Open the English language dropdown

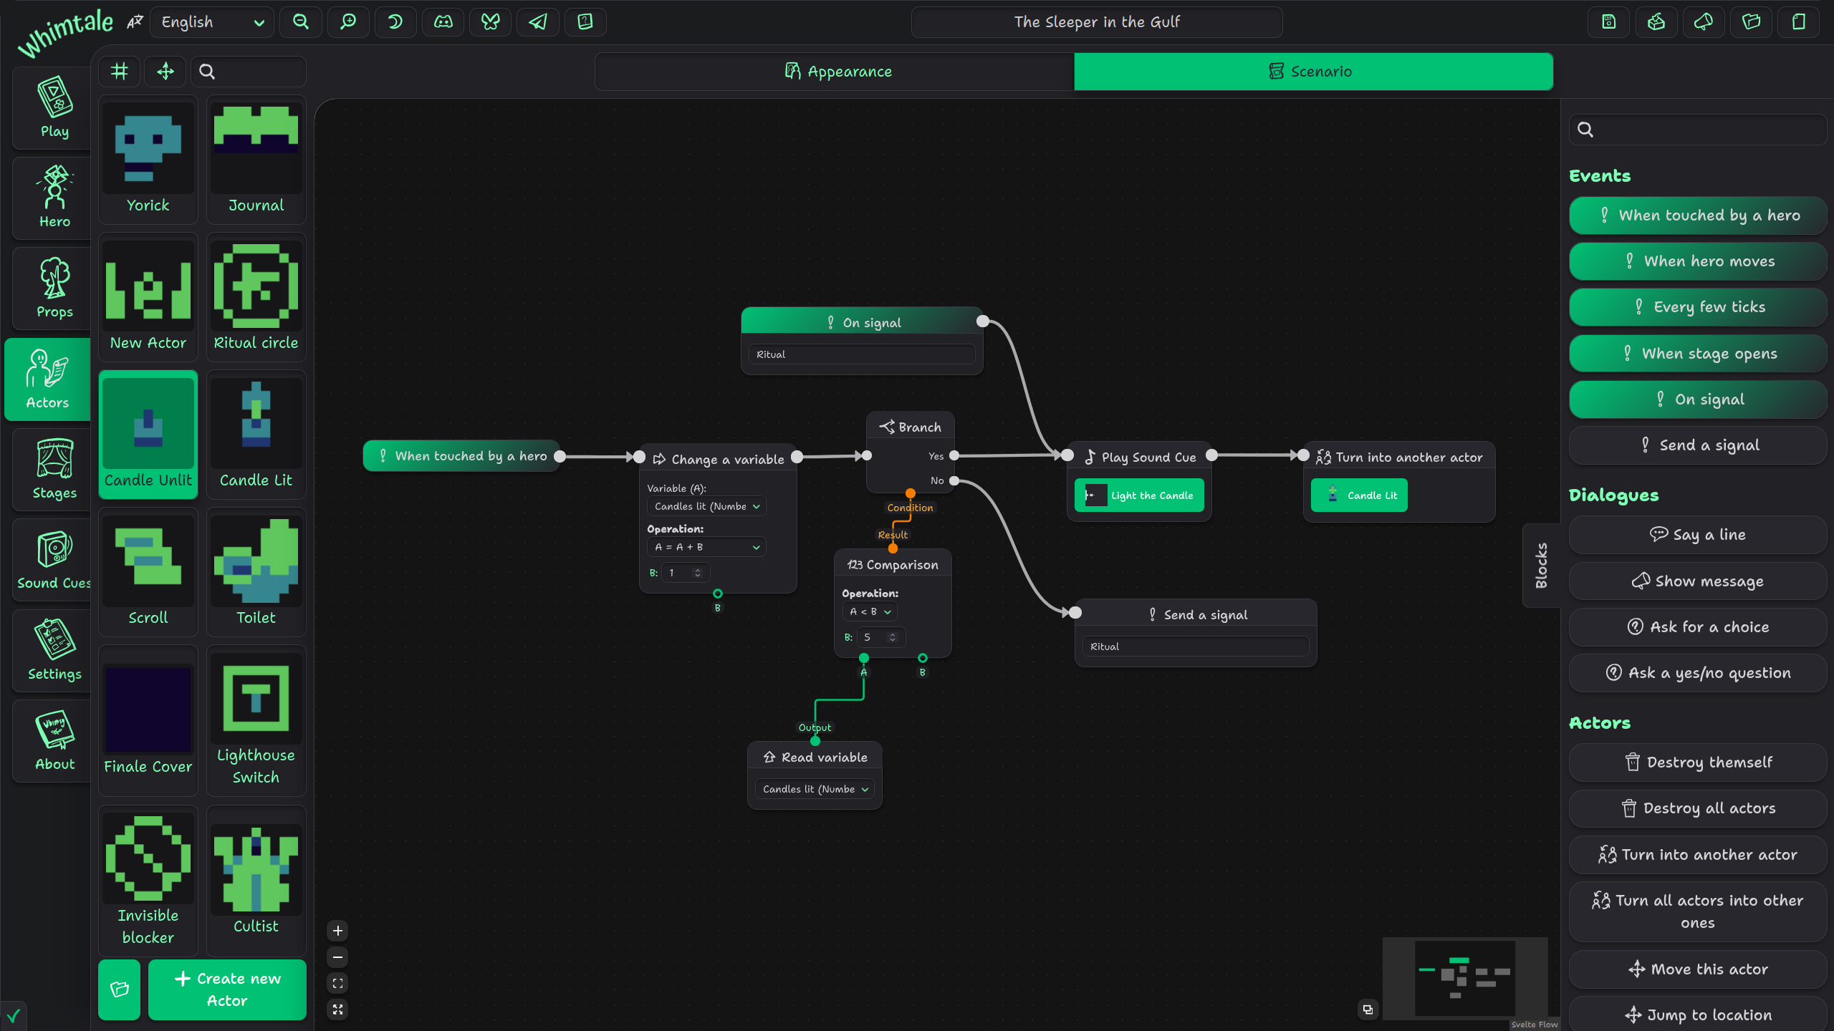coord(211,22)
